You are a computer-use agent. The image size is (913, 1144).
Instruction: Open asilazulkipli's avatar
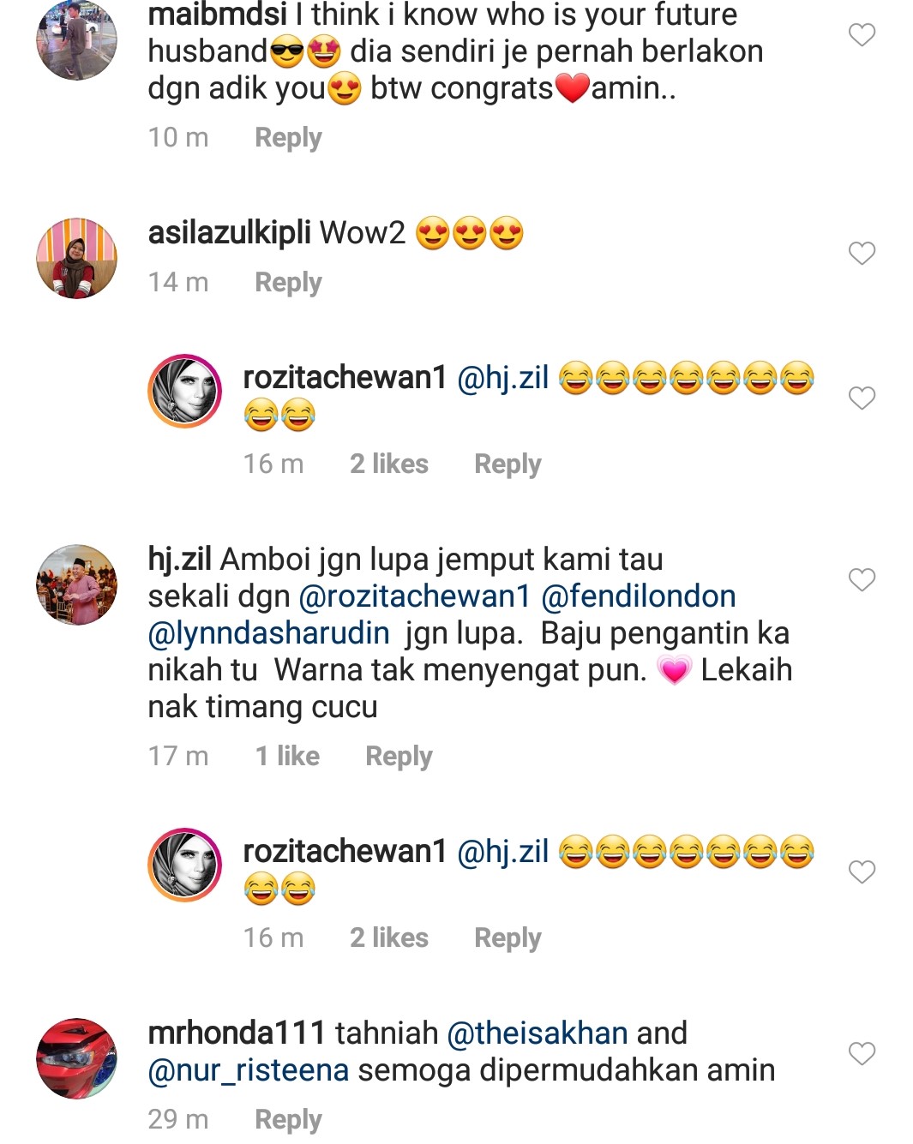[76, 258]
